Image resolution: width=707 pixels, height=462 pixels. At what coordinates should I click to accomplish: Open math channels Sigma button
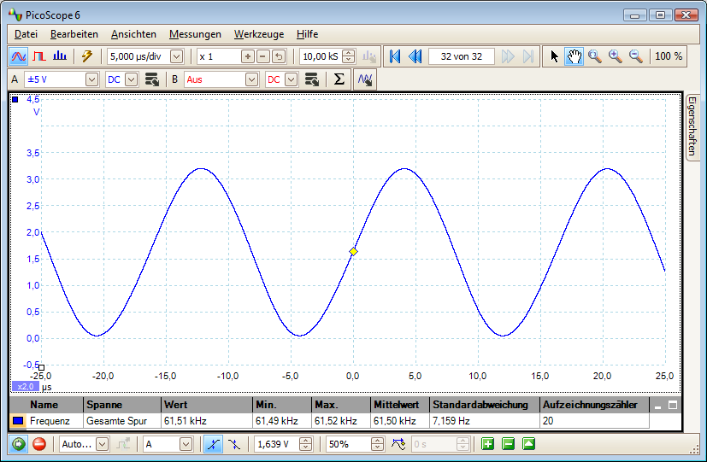click(x=339, y=79)
